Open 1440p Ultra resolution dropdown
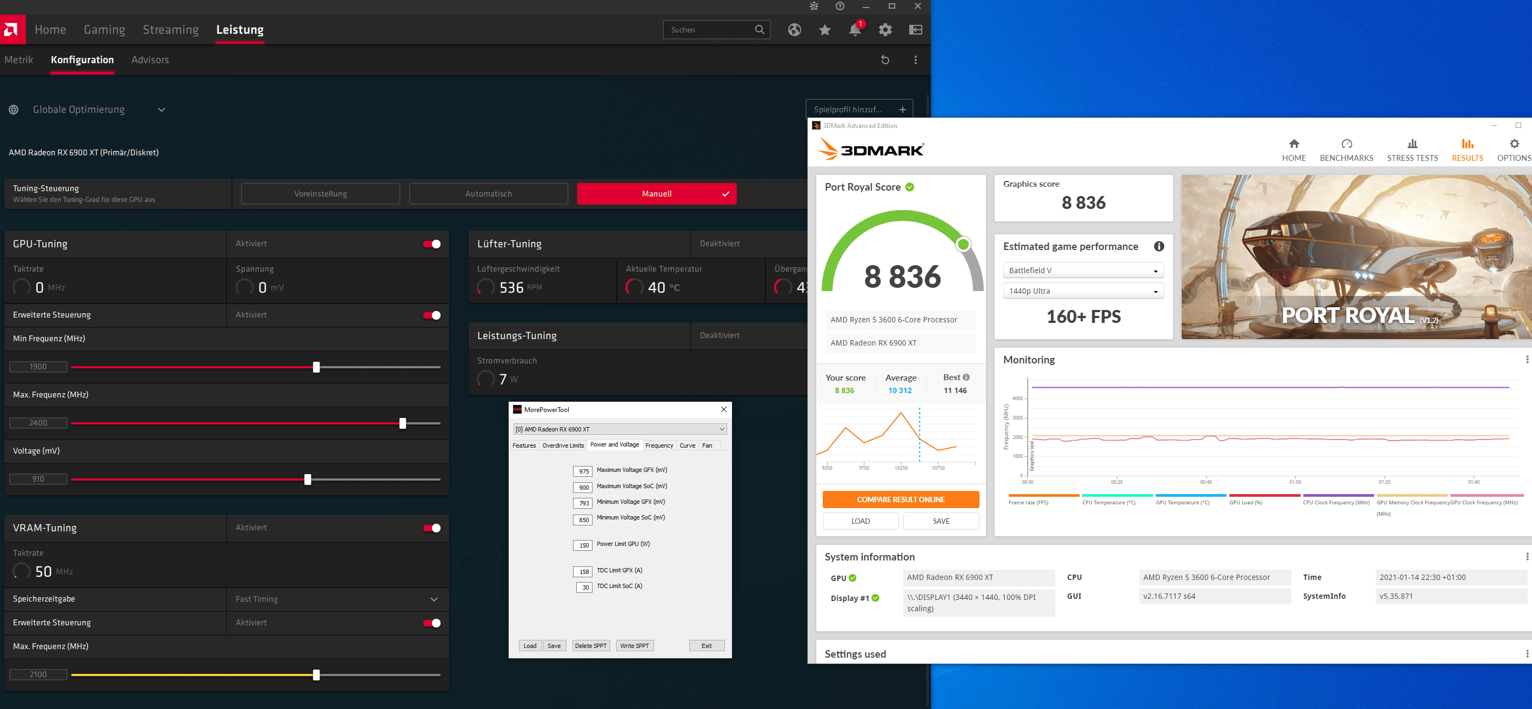 [1083, 291]
